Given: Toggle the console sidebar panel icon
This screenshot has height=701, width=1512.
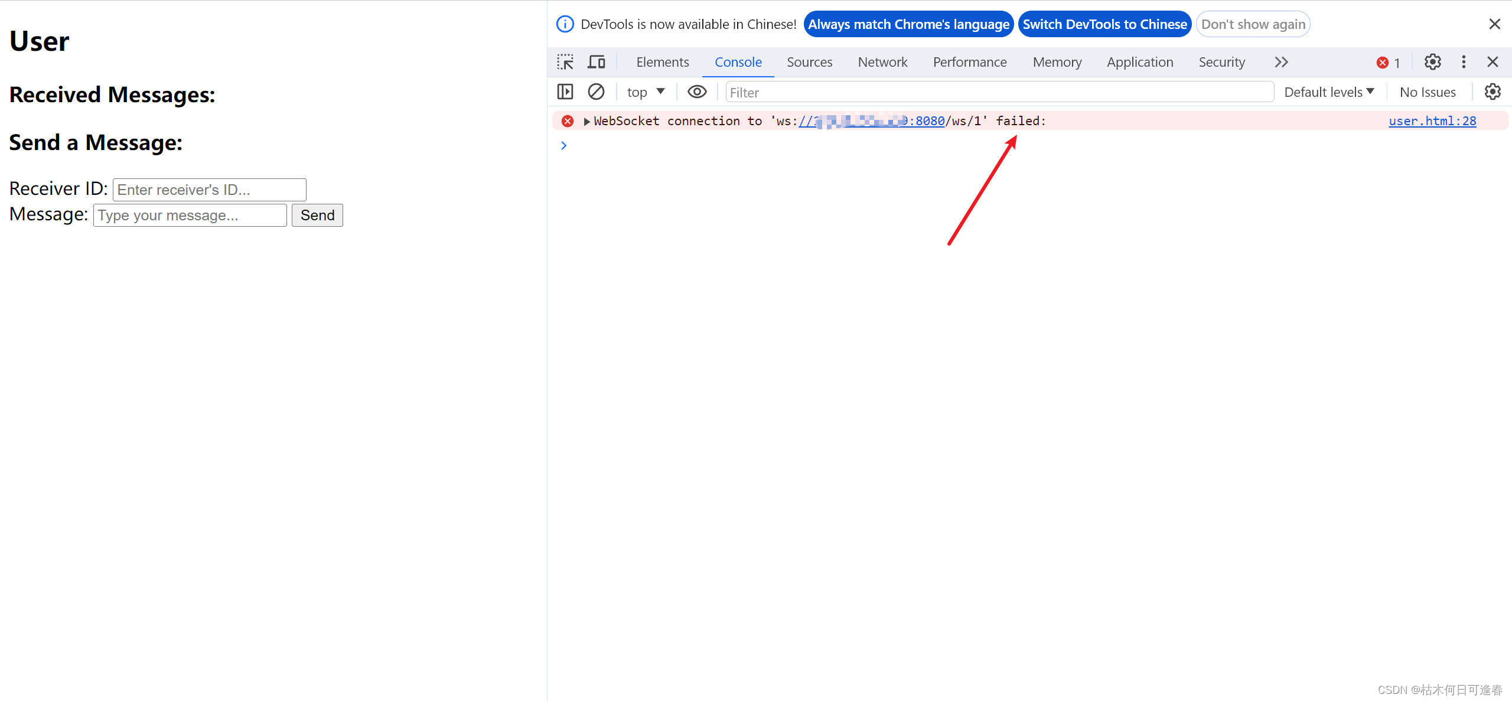Looking at the screenshot, I should coord(565,92).
